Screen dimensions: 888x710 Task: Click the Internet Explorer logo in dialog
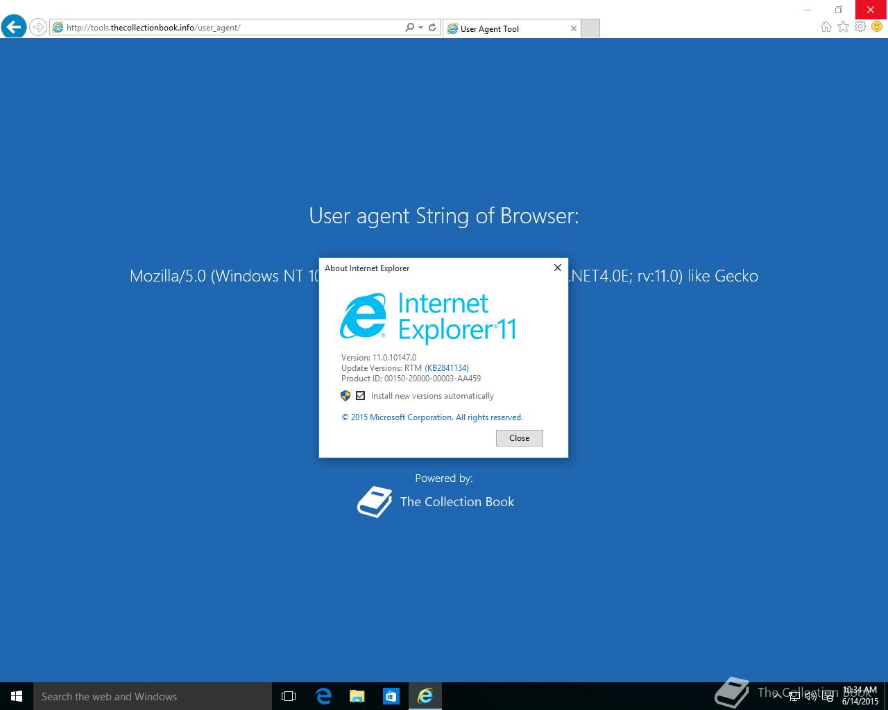[x=363, y=318]
